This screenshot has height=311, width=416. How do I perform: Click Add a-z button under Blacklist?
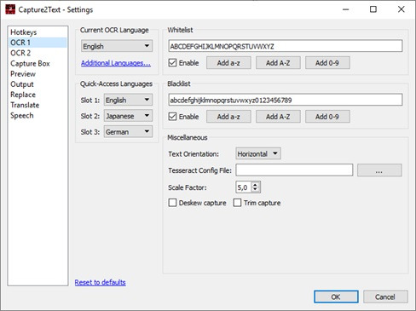[x=228, y=117]
